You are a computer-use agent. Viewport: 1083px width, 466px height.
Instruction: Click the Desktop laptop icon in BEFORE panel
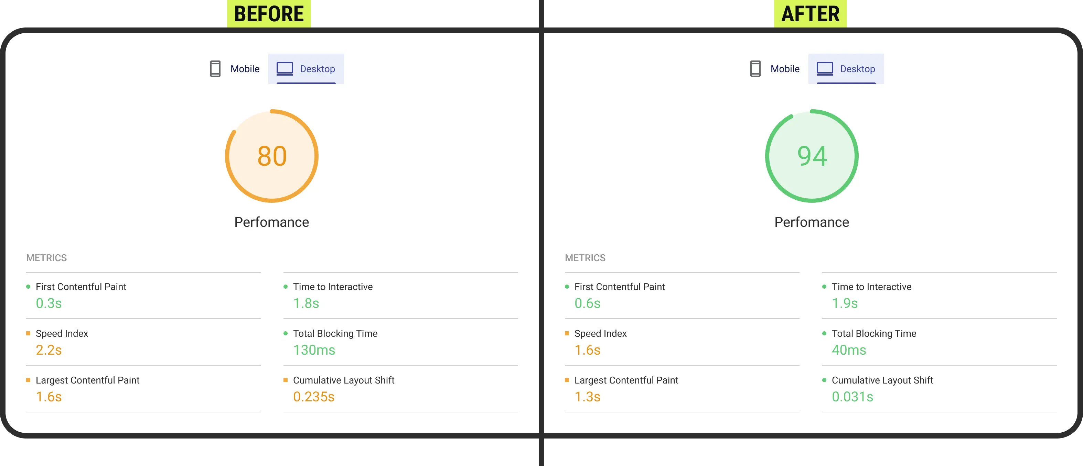coord(285,69)
